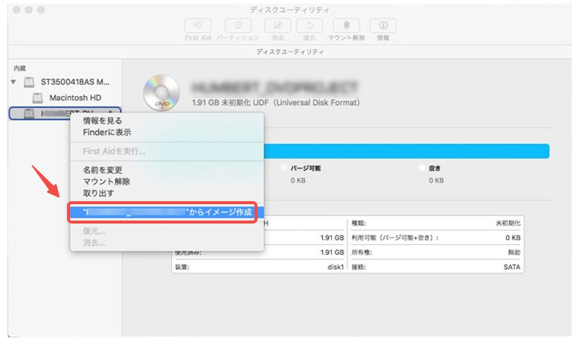Click the green zoom window button
579x345 pixels.
41,10
